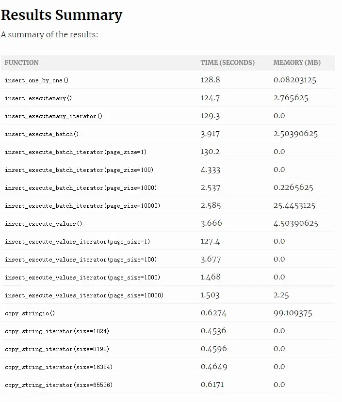The height and width of the screenshot is (402, 342).
Task: Click insert_execute_values_iterator(page_size=1000) row label
Action: click(82, 278)
